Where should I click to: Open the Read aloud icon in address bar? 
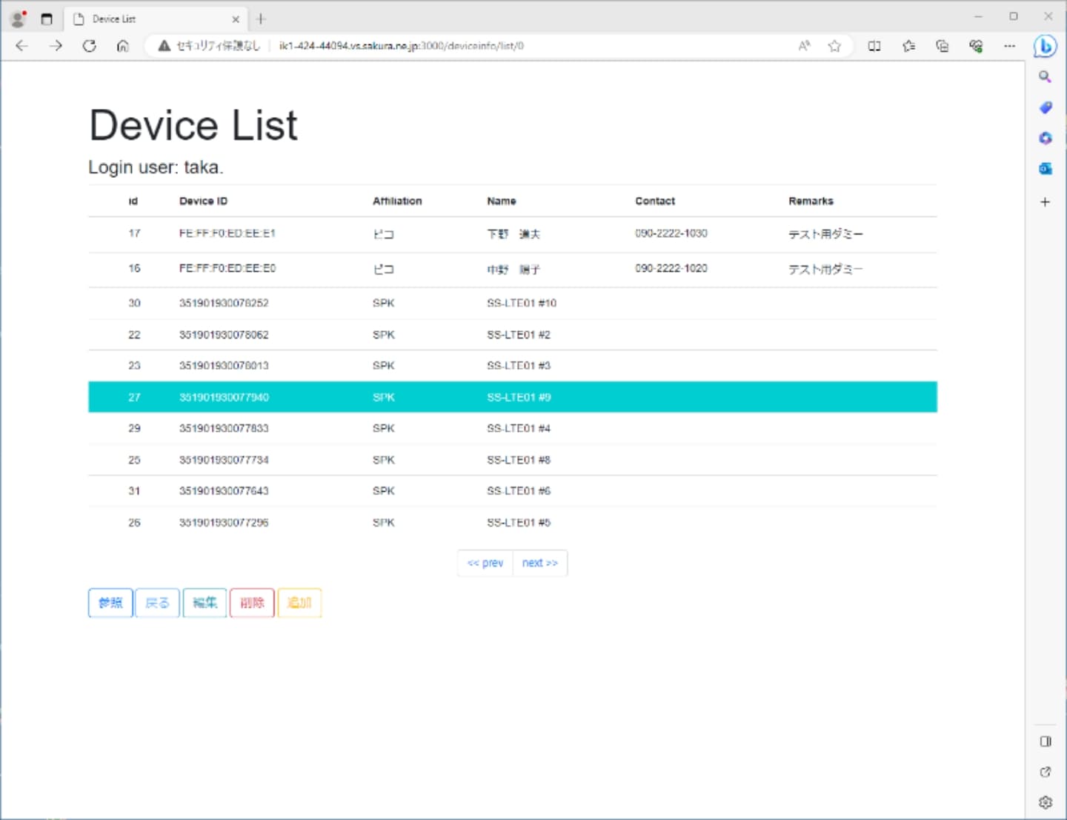804,46
